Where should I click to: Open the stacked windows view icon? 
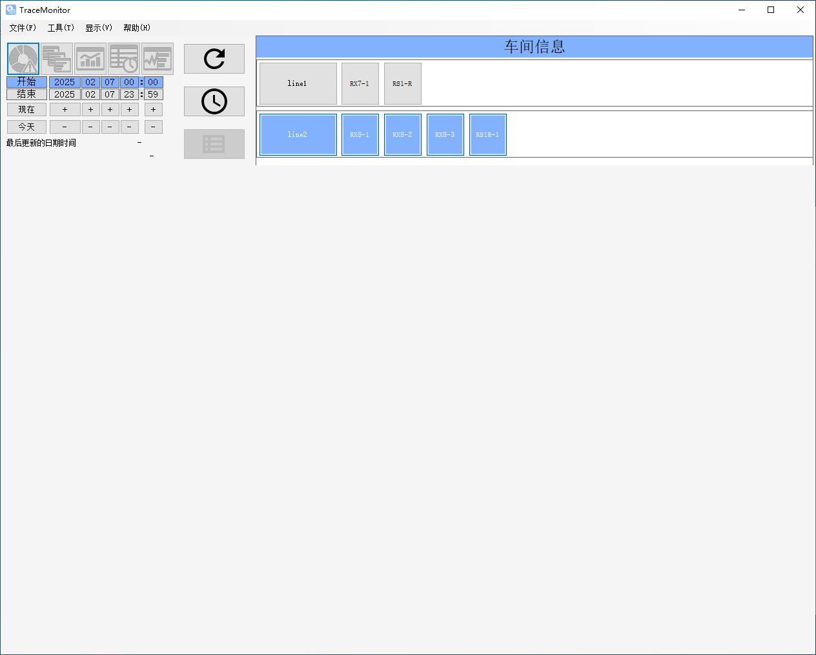pos(57,59)
